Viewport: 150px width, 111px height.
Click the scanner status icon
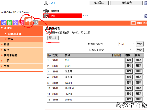(46, 11)
